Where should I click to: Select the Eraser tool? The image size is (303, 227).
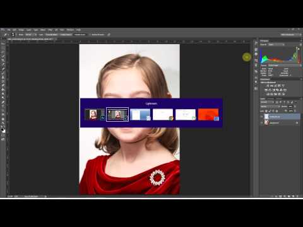tap(3, 85)
